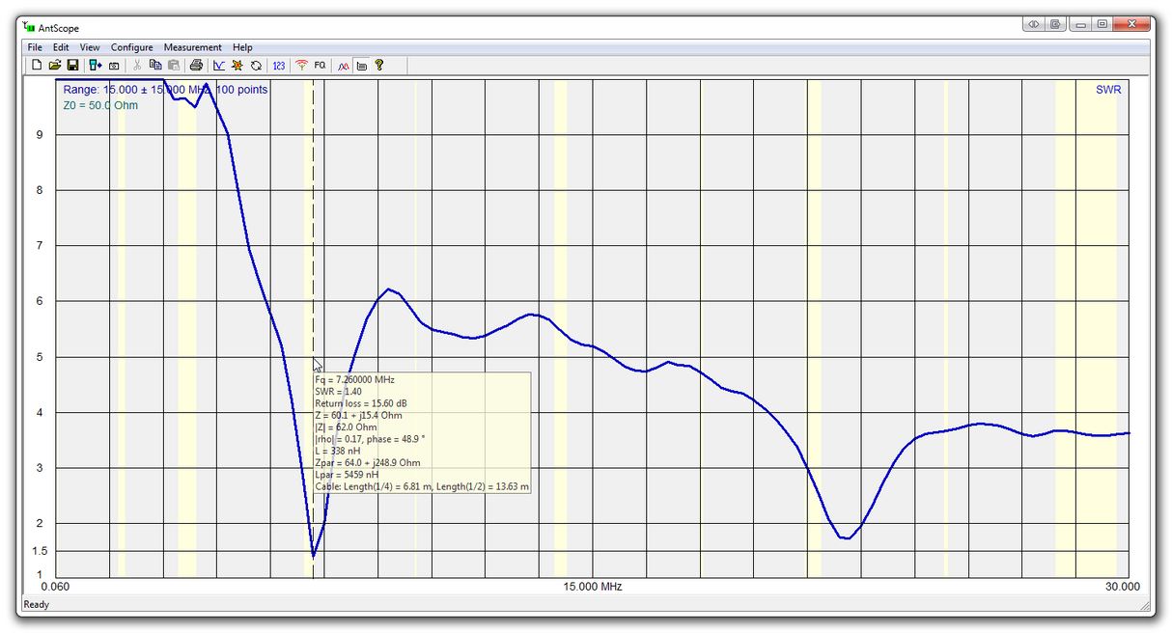Select the chart display icon
Screen dimensions: 1172x633
pos(218,65)
